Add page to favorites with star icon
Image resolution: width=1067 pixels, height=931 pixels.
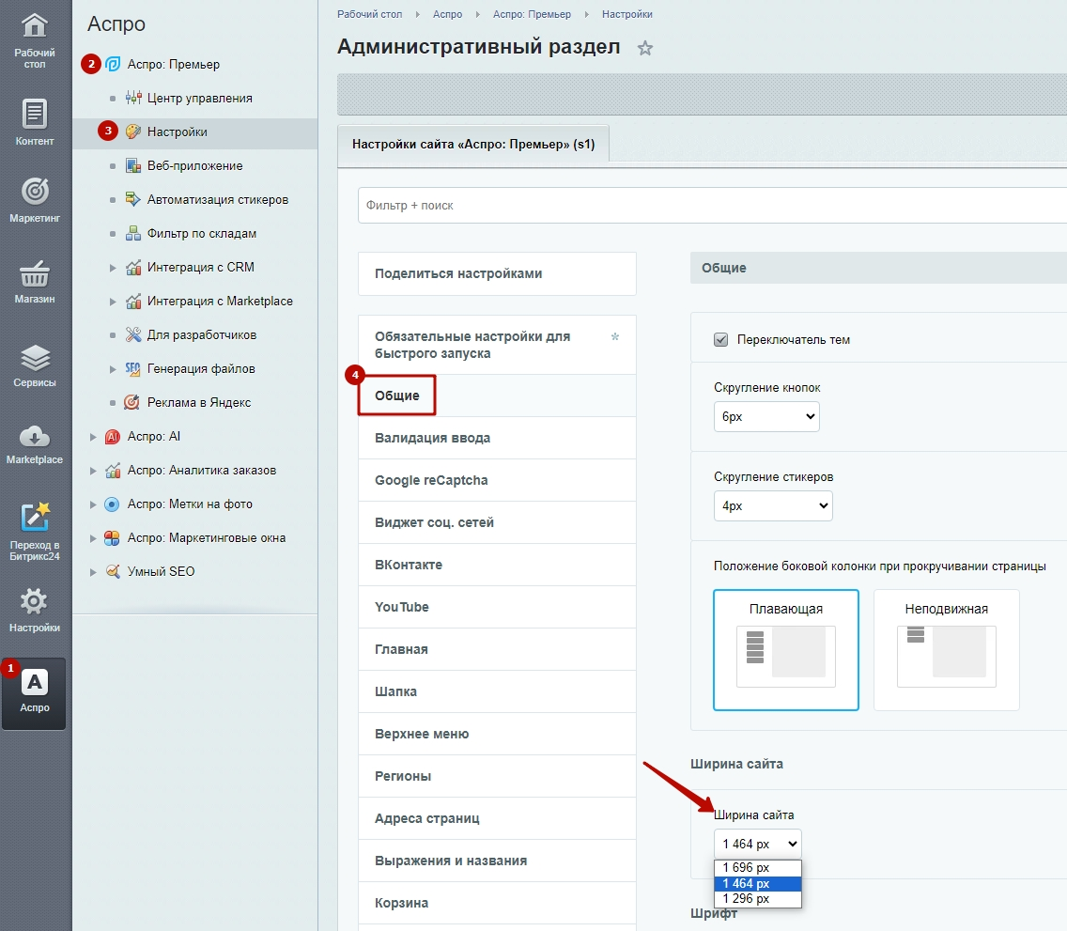[x=645, y=48]
